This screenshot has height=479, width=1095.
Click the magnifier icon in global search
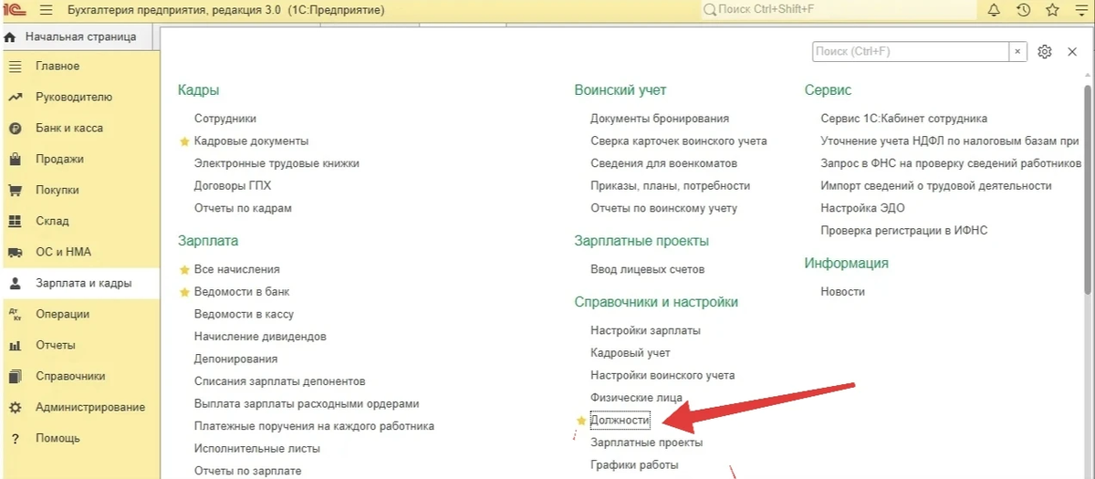click(x=709, y=10)
